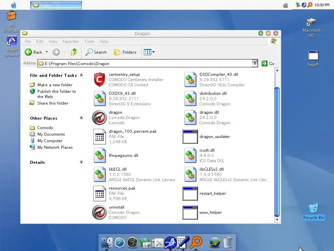Click the vertical scrollbar thumb
This screenshot has height=251, width=334.
coord(277,152)
